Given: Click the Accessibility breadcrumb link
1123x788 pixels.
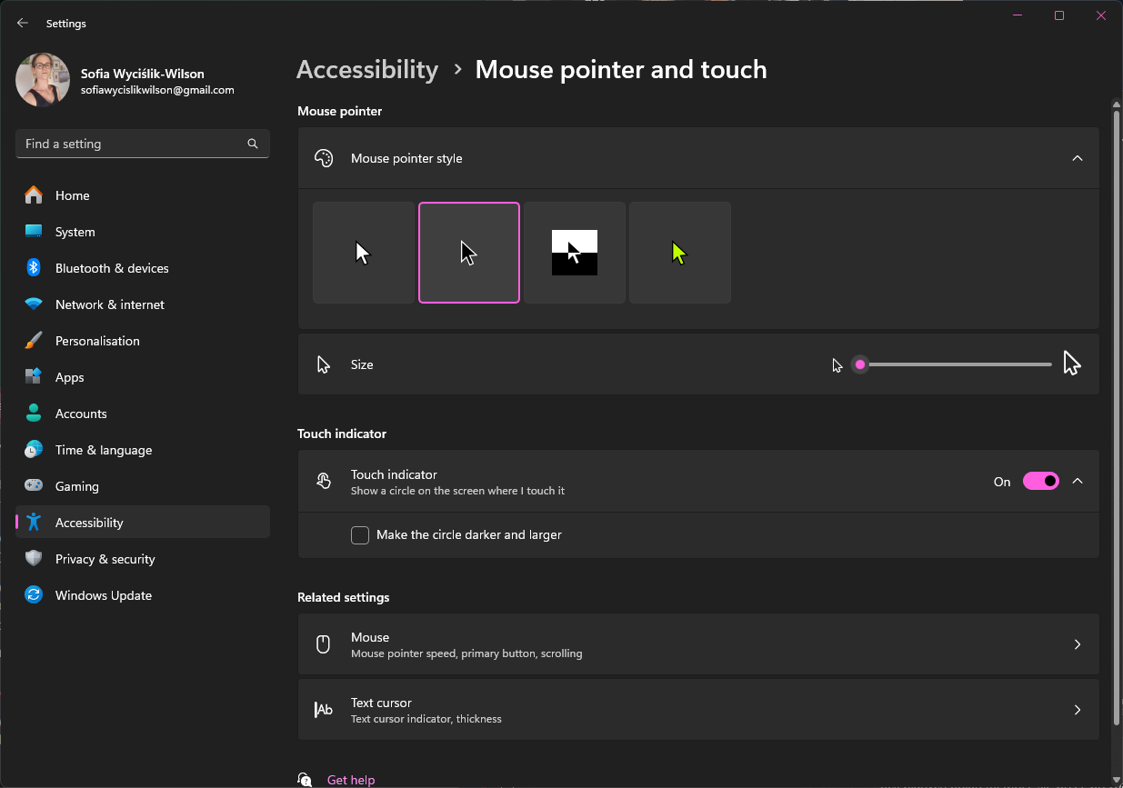Looking at the screenshot, I should click(x=367, y=70).
